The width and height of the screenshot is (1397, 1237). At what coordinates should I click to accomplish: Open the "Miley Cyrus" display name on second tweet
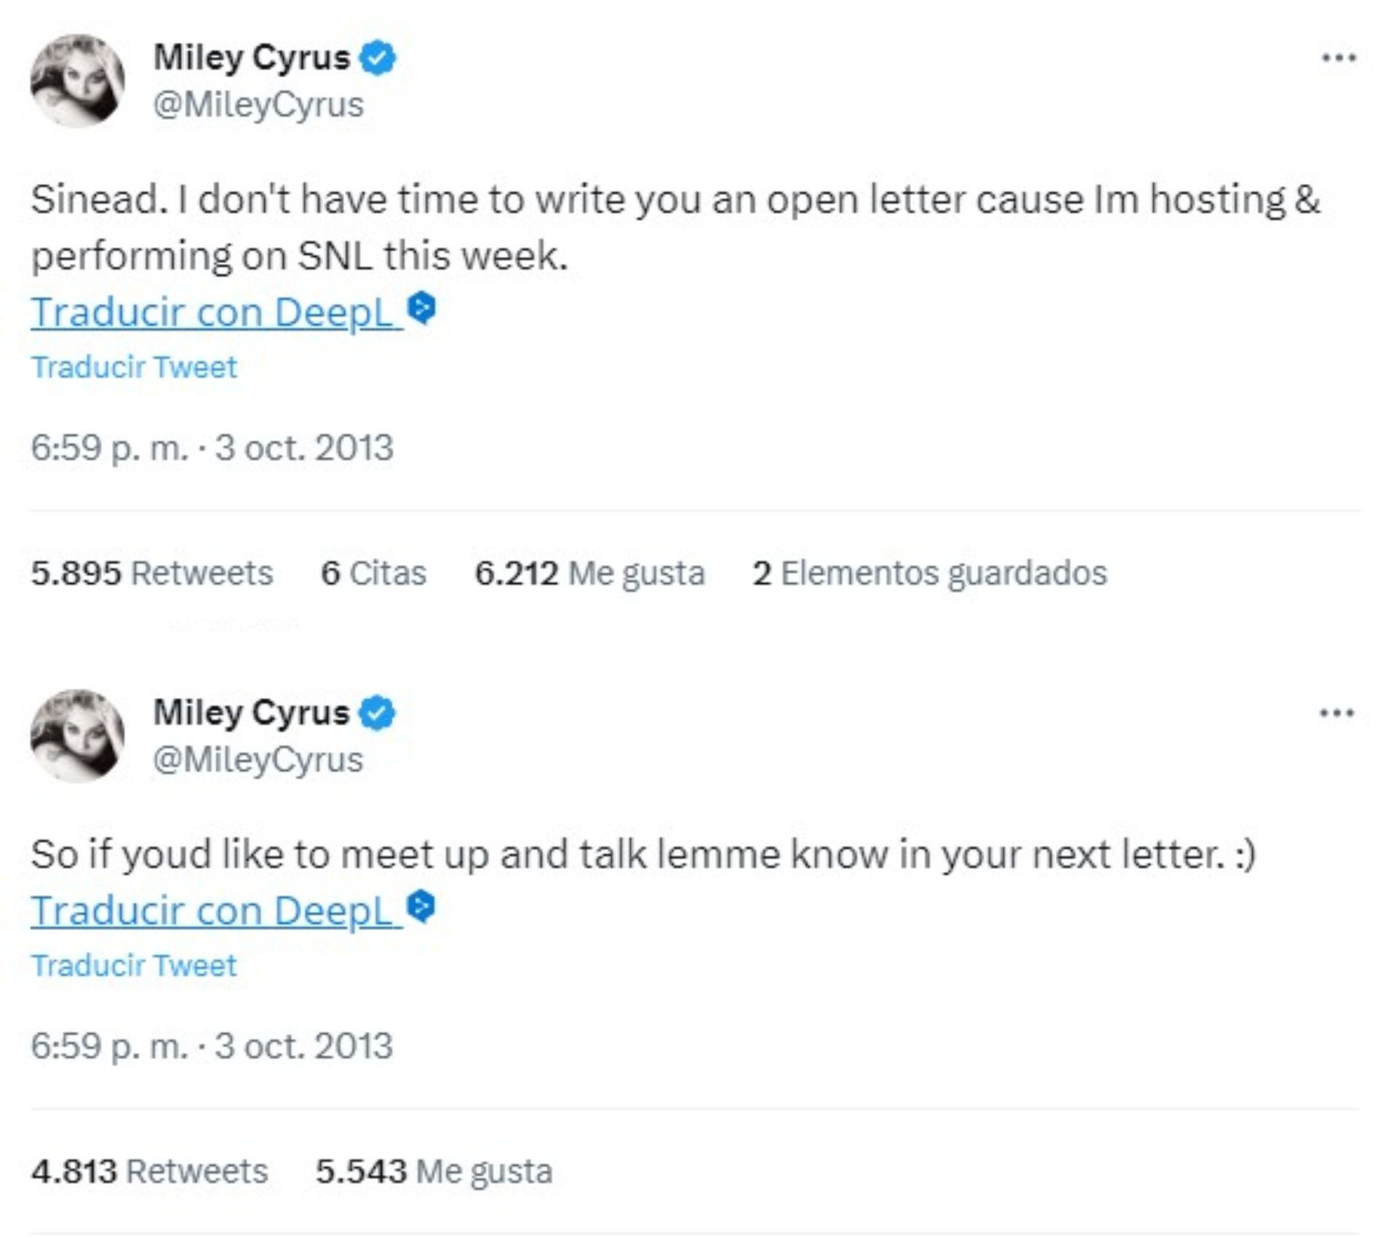point(251,713)
